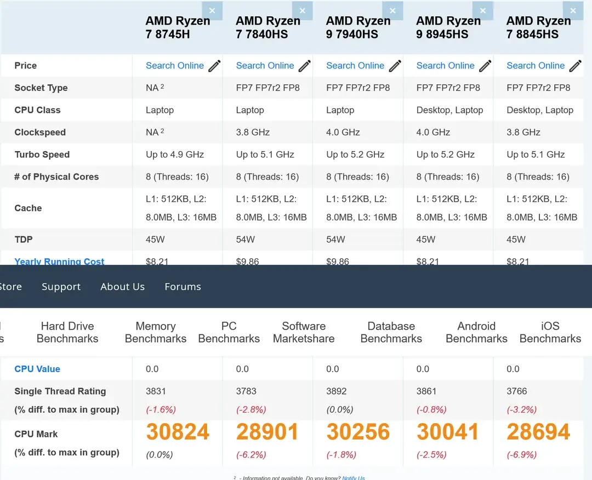592x480 pixels.
Task: Click the # of Physical Cores label
Action: tap(56, 177)
